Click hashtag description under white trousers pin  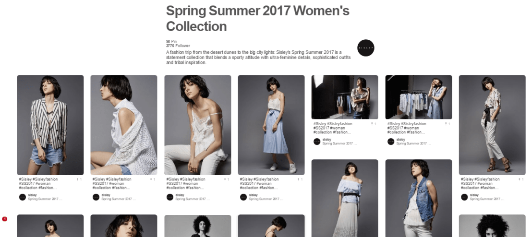point(480,183)
